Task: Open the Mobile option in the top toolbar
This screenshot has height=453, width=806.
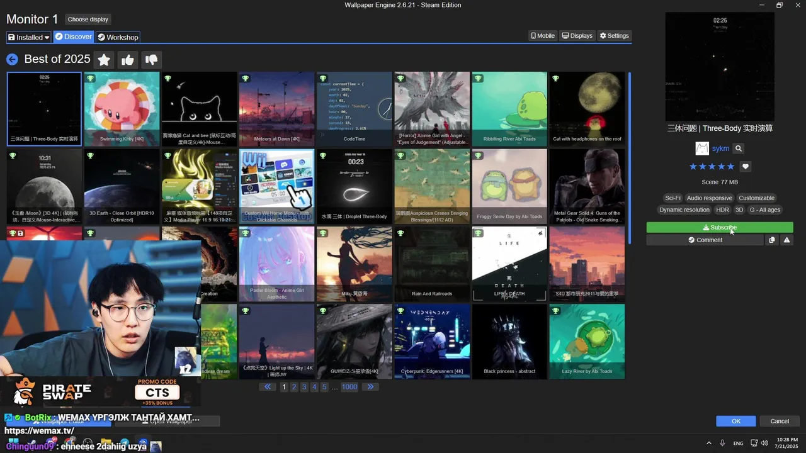Action: pyautogui.click(x=543, y=36)
